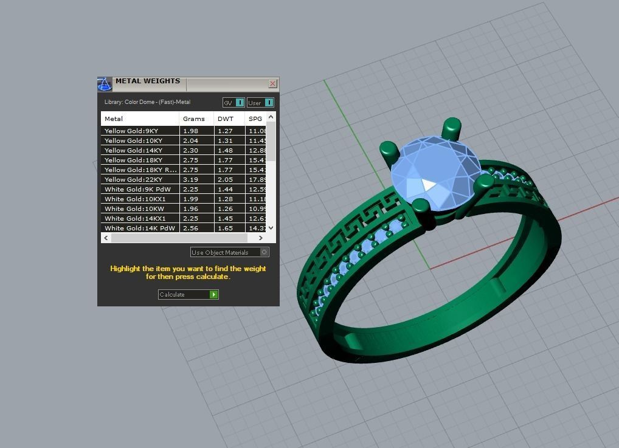Image resolution: width=619 pixels, height=448 pixels.
Task: Click the Metal Weights title bar
Action: click(188, 84)
